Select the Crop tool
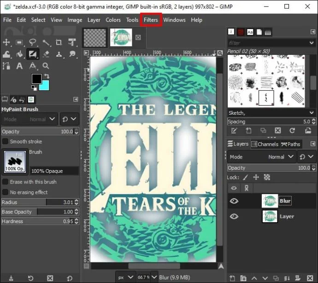 (59, 42)
